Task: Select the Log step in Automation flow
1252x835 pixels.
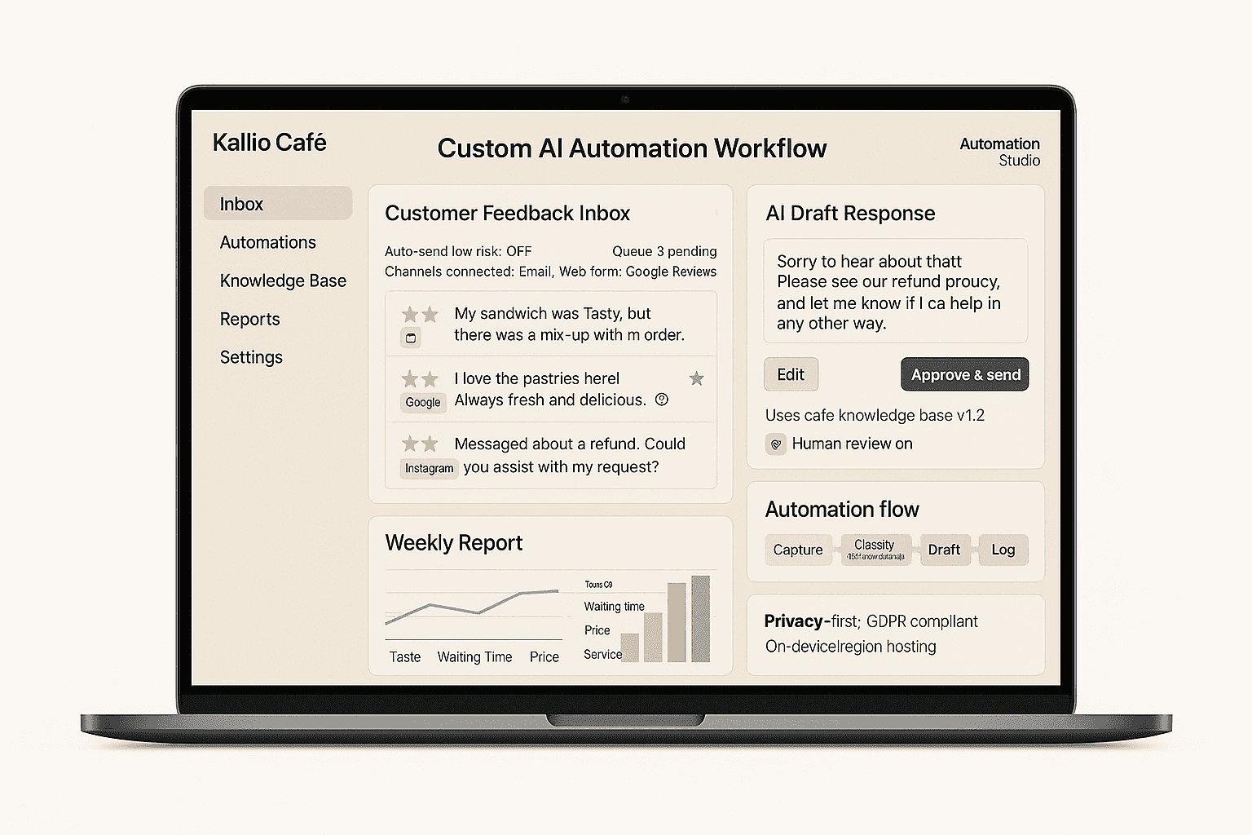Action: [x=1003, y=550]
